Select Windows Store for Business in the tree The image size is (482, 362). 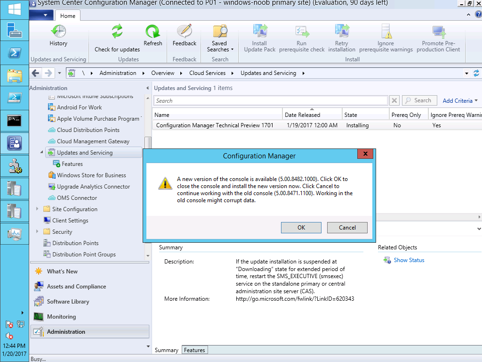click(91, 175)
